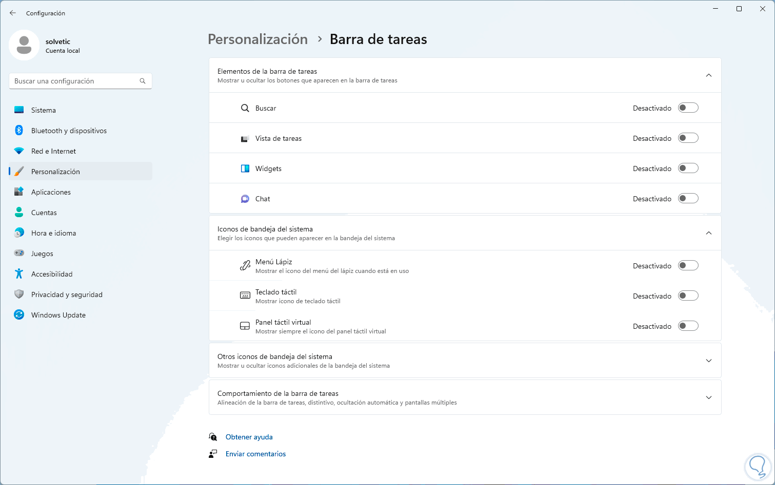Screen dimensions: 775x485
Task: Turn on the Chat toggle
Action: pos(688,199)
